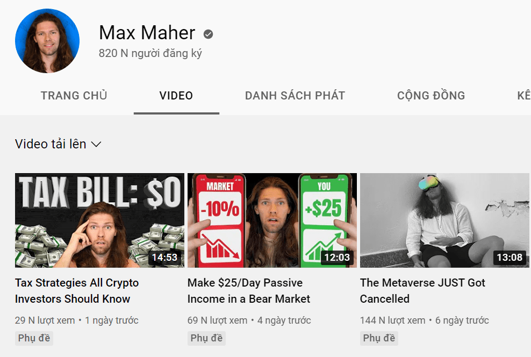
Task: Open the Video tải lên sort dropdown
Action: tap(58, 144)
